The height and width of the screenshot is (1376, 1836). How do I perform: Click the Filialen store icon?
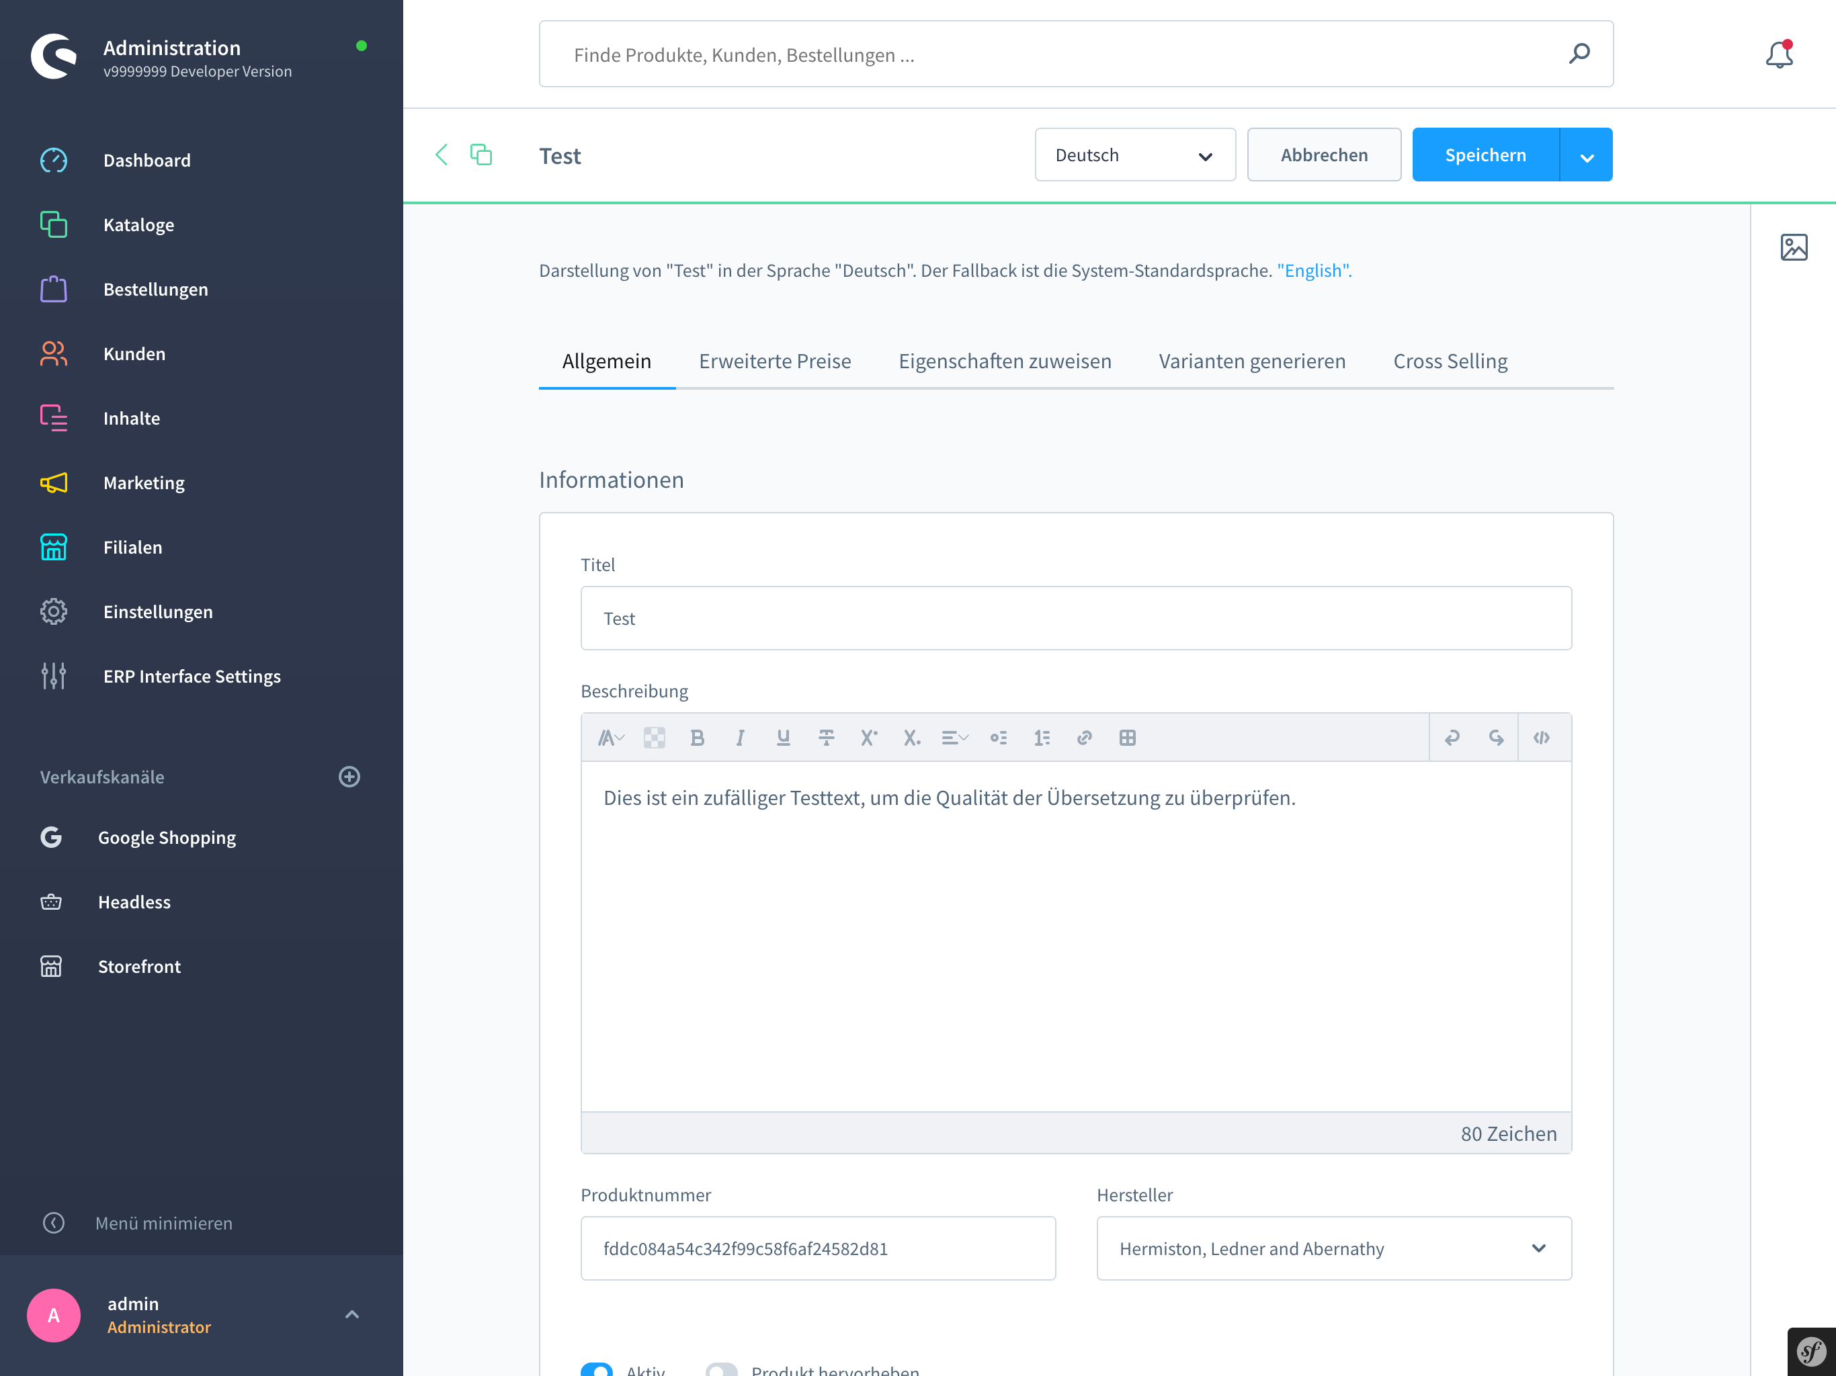[x=53, y=547]
